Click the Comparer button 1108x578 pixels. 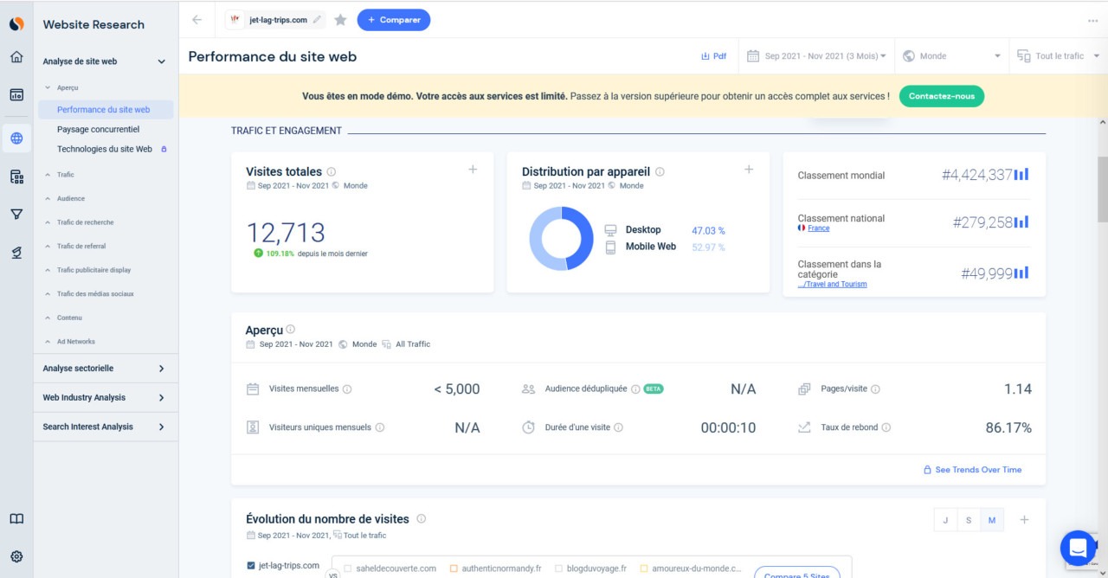pos(394,20)
